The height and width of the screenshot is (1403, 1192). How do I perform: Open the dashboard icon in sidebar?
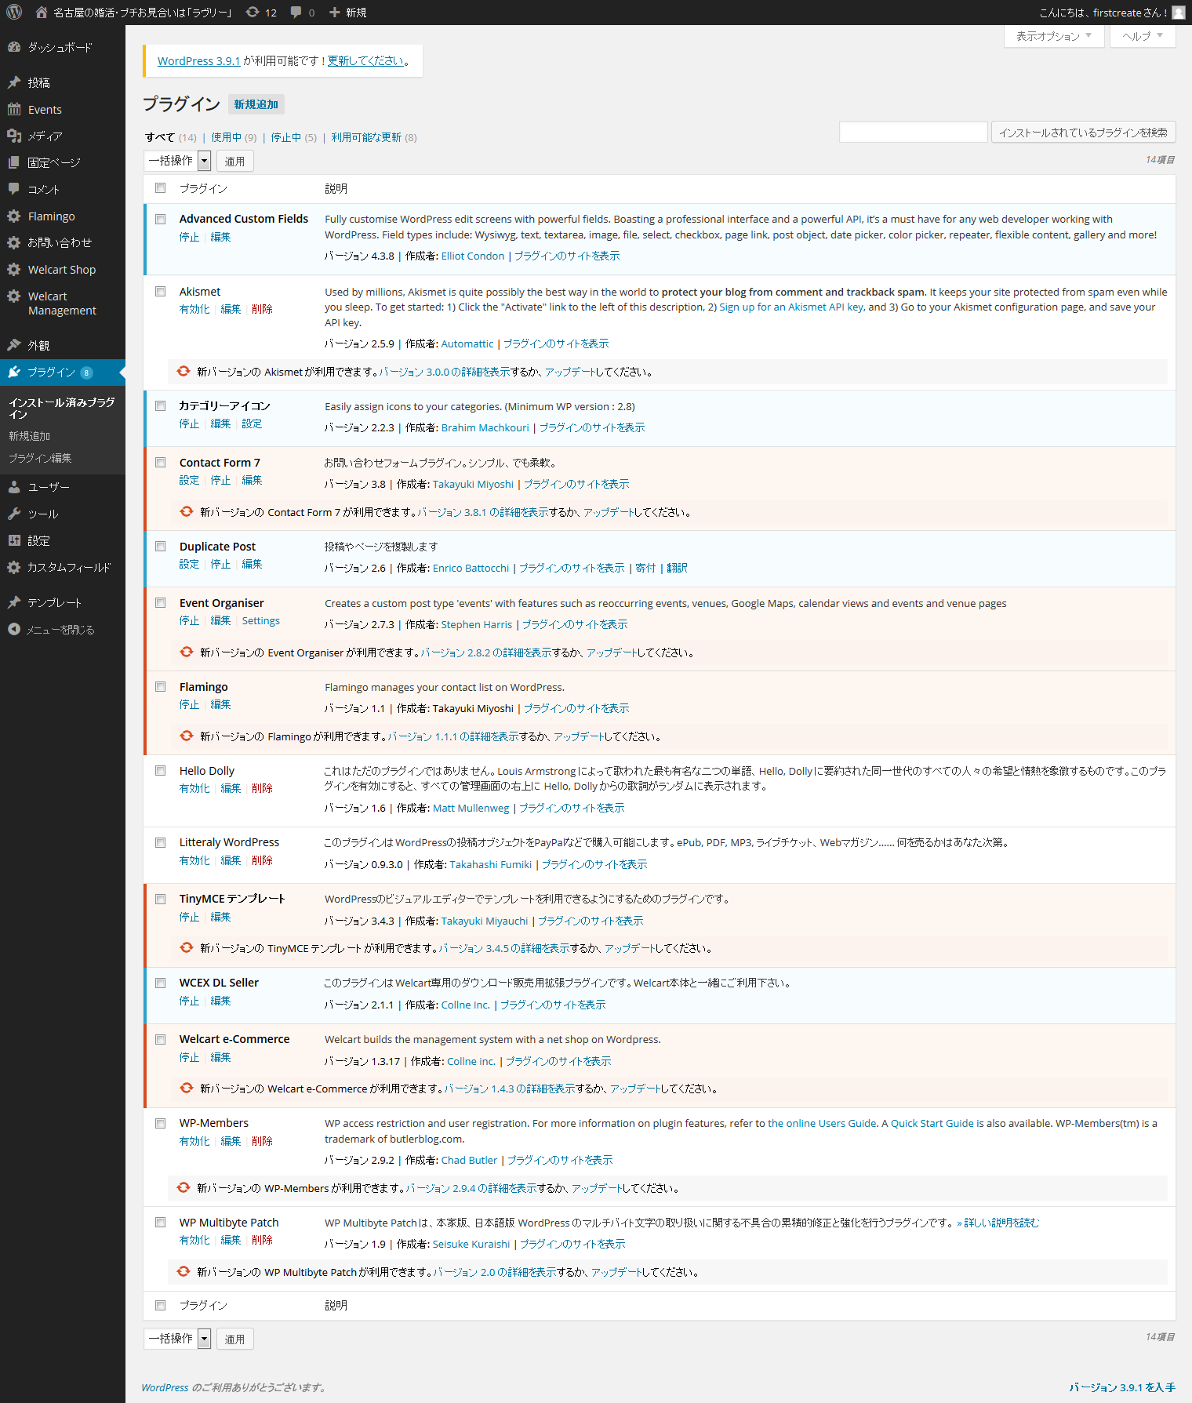(x=14, y=47)
